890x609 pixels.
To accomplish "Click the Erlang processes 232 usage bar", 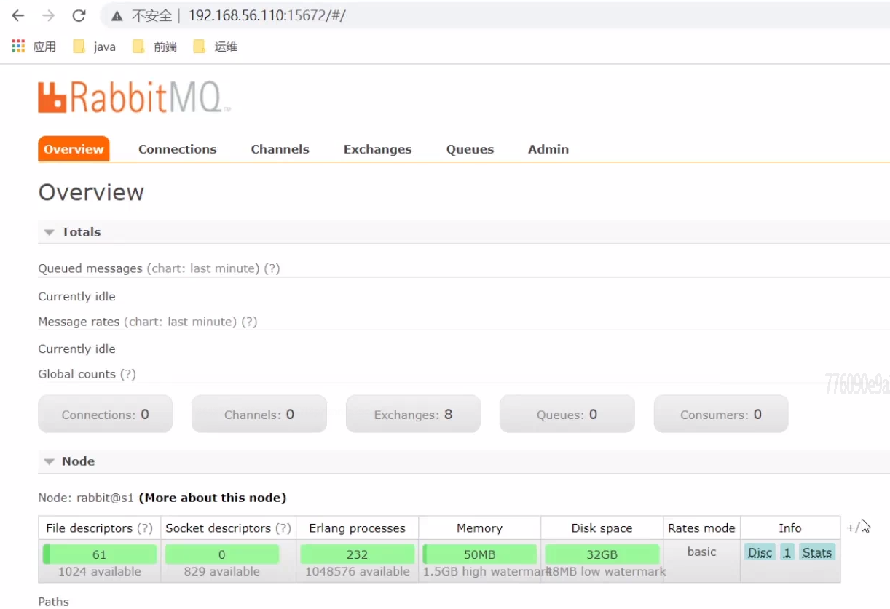I will click(x=358, y=554).
